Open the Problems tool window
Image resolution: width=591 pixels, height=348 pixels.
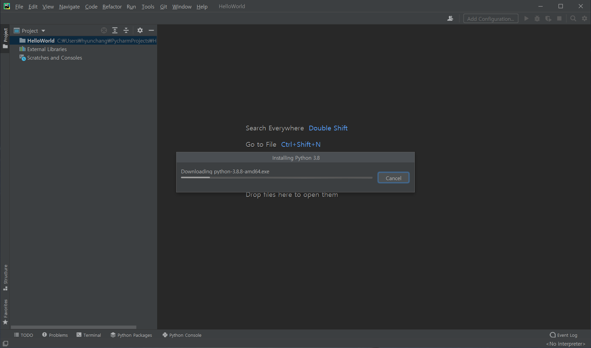point(55,335)
